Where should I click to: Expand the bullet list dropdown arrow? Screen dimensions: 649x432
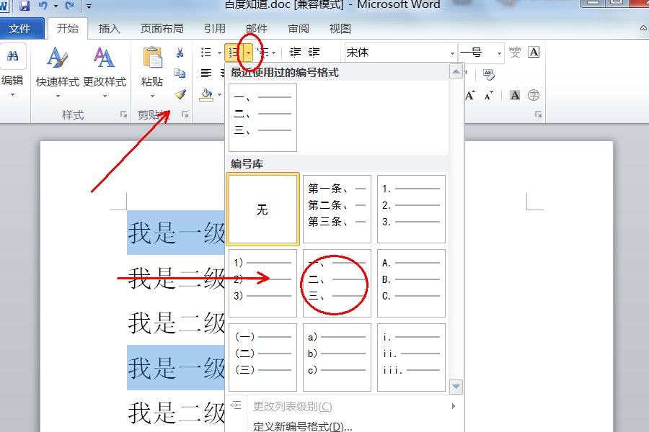219,53
